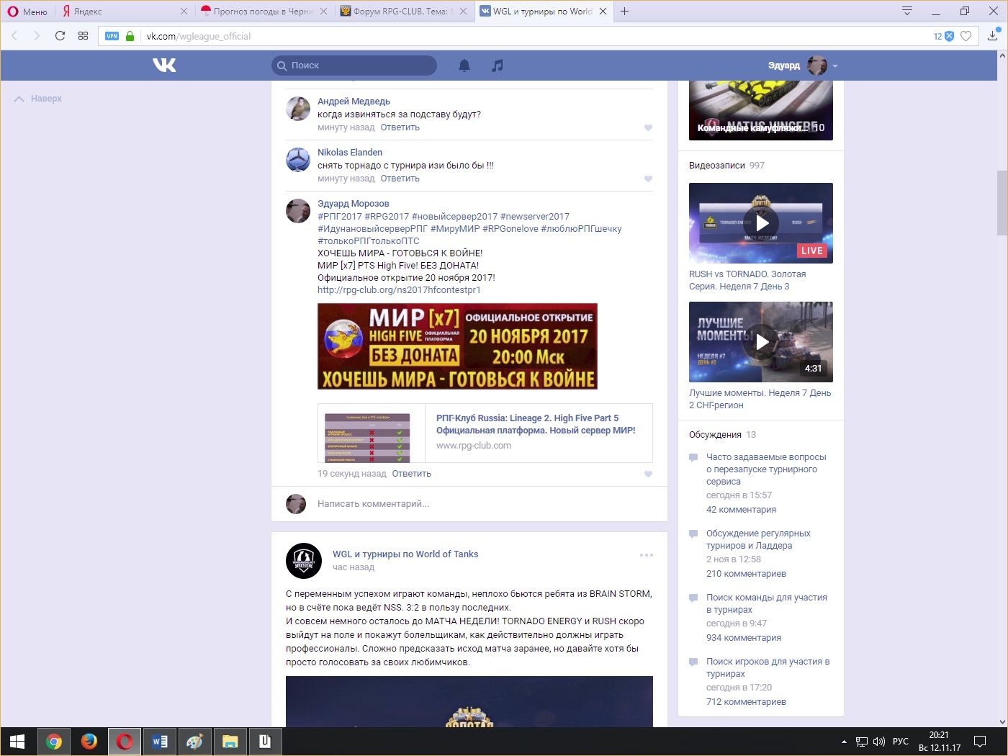Open the three-dot menu on the WGL post
Screen dimensions: 1008x756
pyautogui.click(x=646, y=555)
